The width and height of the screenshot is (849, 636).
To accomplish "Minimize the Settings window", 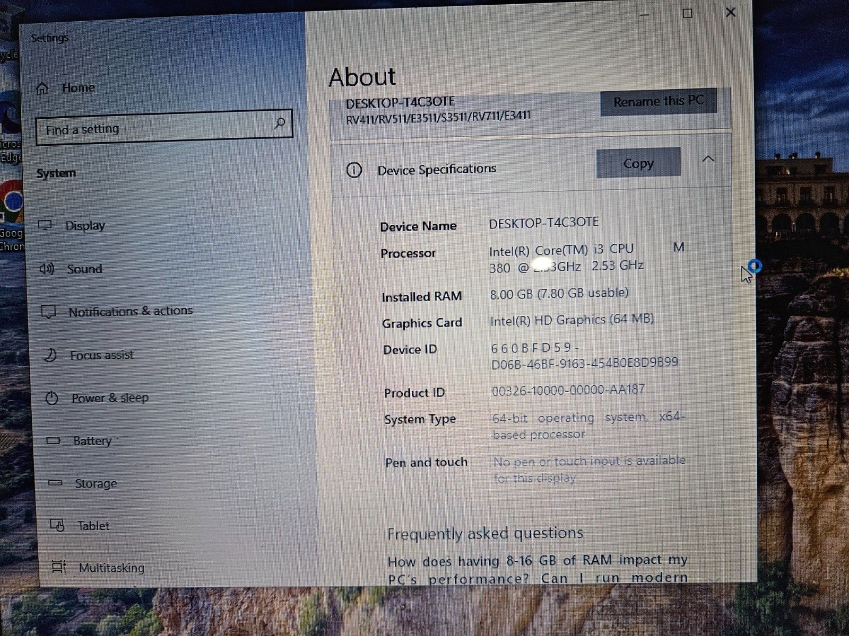I will [x=644, y=14].
